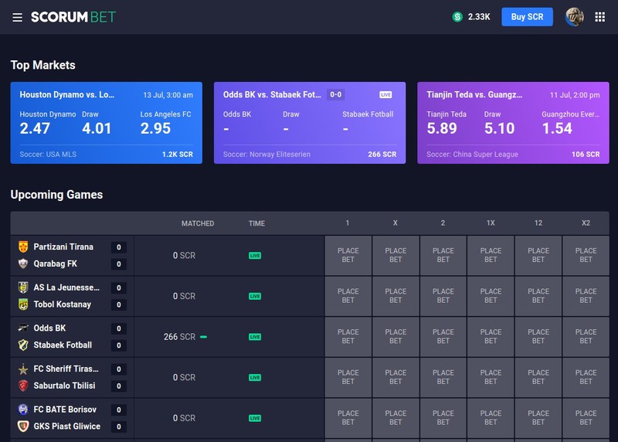Click the Buy SCR button
Image resolution: width=618 pixels, height=442 pixels.
click(527, 17)
